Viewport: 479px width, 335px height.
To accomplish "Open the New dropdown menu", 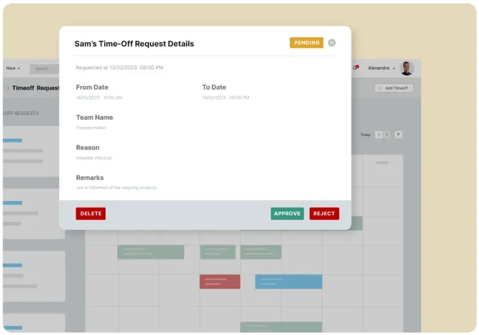I will [13, 68].
